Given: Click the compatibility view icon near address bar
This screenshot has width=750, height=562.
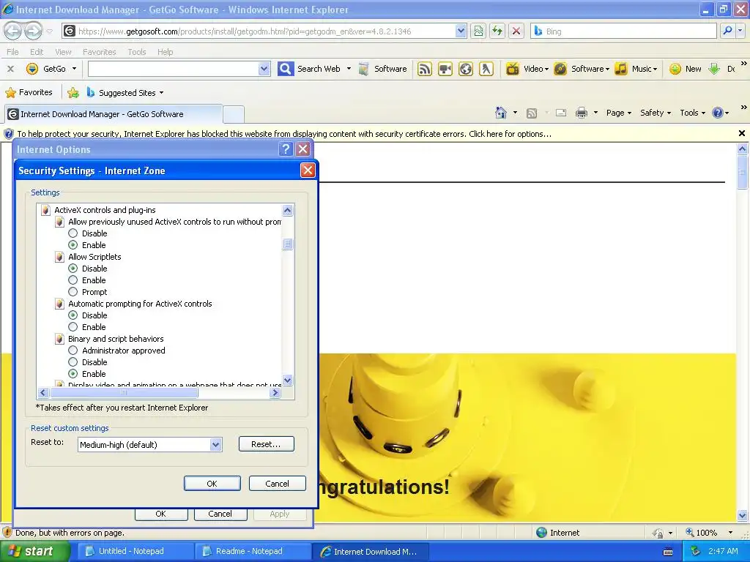Looking at the screenshot, I should 478,31.
